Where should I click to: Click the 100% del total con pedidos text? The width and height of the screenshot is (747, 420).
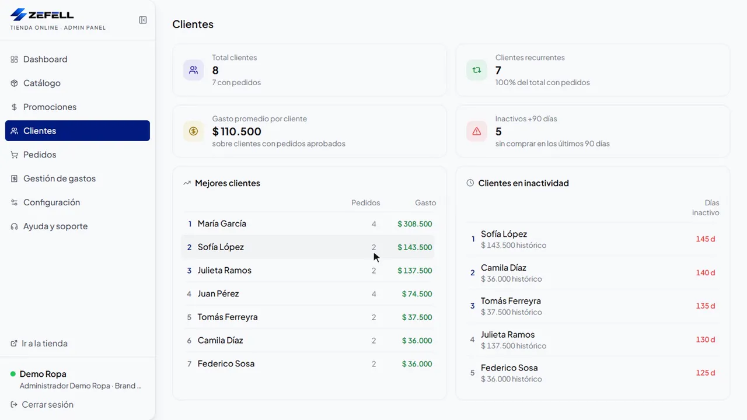pyautogui.click(x=543, y=83)
